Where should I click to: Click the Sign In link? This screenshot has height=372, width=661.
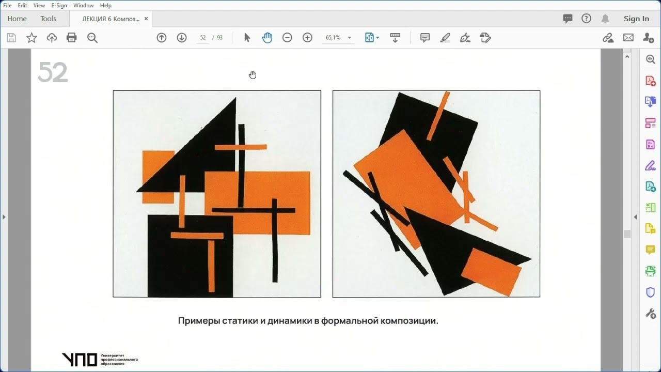click(x=636, y=19)
